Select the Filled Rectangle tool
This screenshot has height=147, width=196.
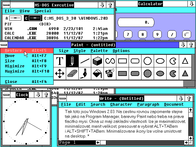[x=123, y=73]
